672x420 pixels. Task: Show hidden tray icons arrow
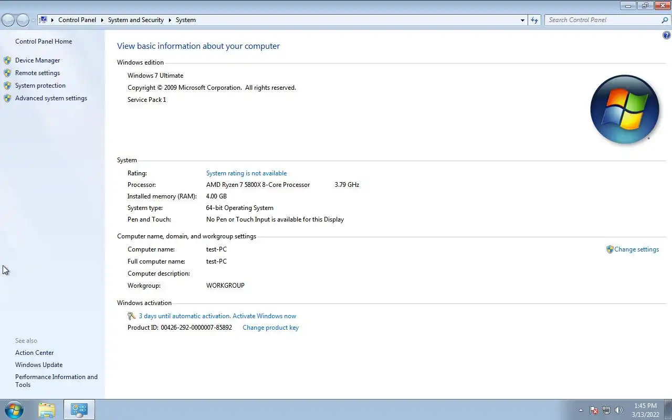(x=581, y=410)
